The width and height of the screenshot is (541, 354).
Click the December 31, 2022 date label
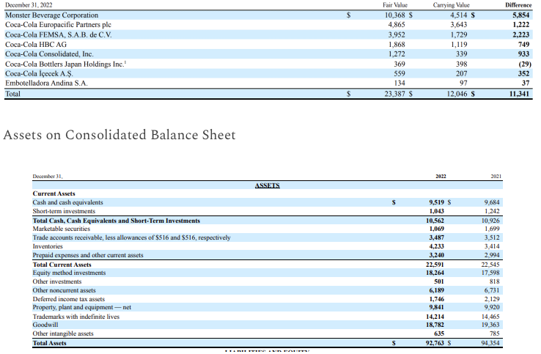click(x=29, y=5)
